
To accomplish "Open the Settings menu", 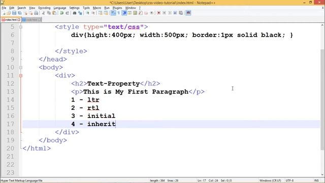I will (x=74, y=8).
